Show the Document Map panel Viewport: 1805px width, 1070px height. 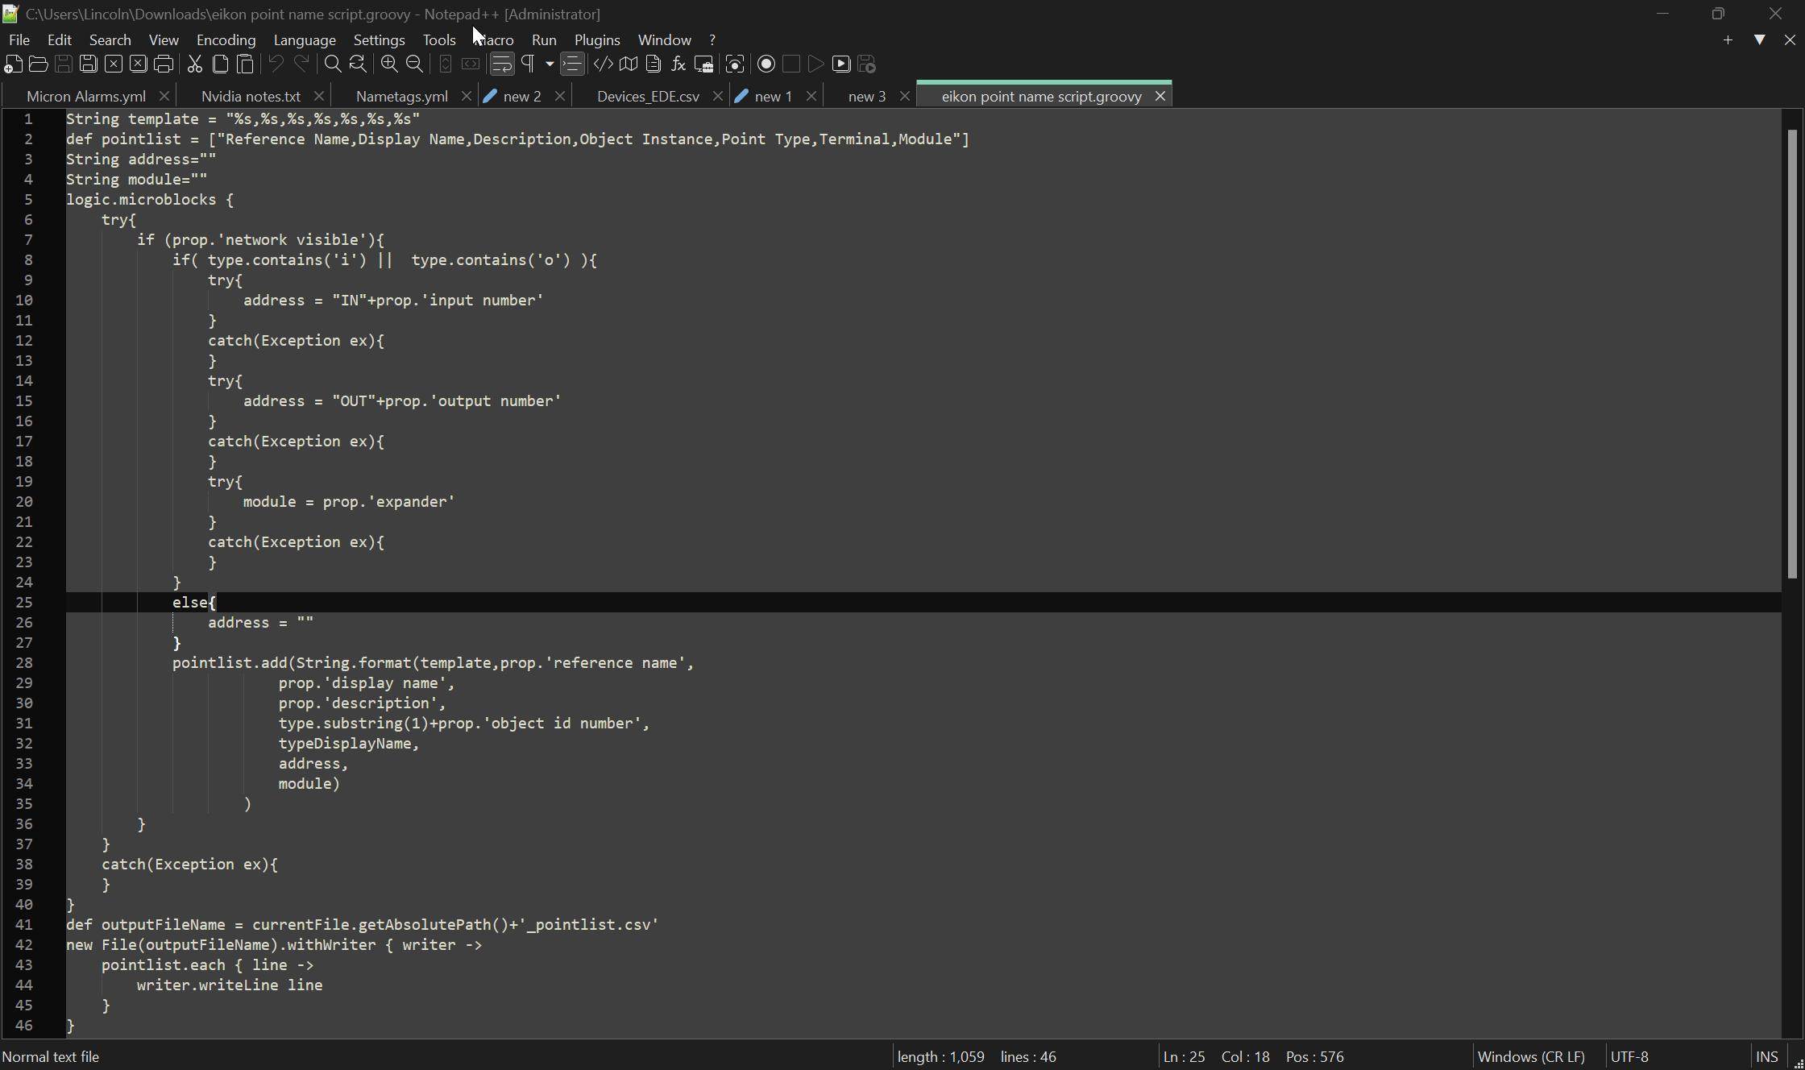(629, 64)
